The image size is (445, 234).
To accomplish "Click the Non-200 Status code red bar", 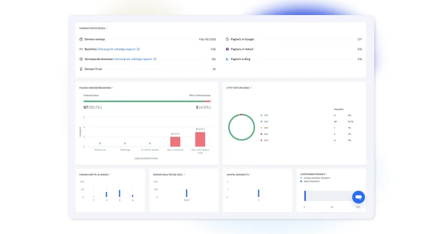I will pos(200,139).
